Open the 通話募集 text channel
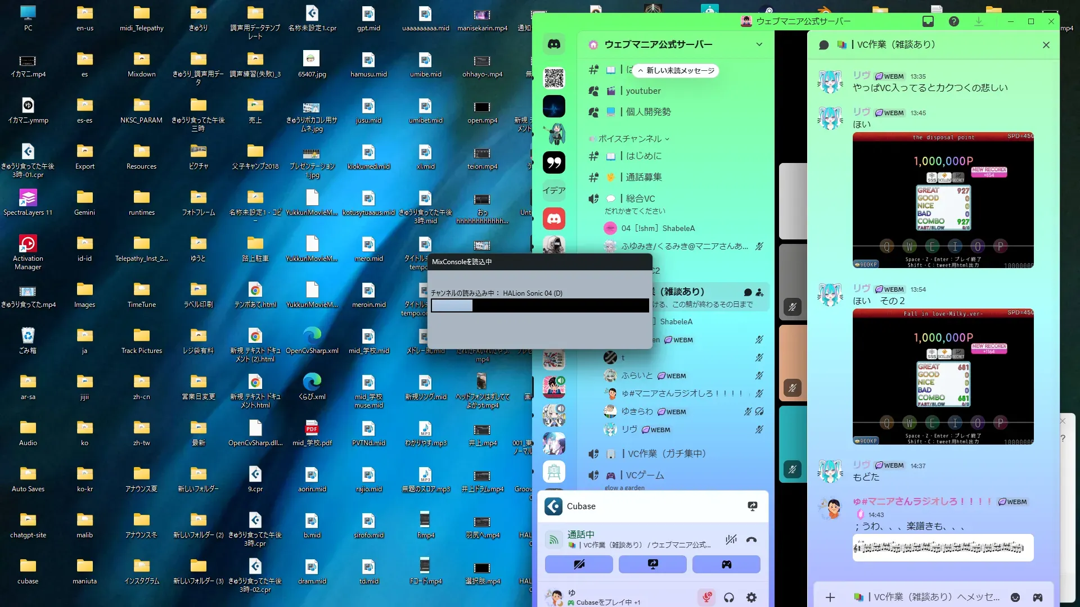1080x607 pixels. pyautogui.click(x=643, y=177)
